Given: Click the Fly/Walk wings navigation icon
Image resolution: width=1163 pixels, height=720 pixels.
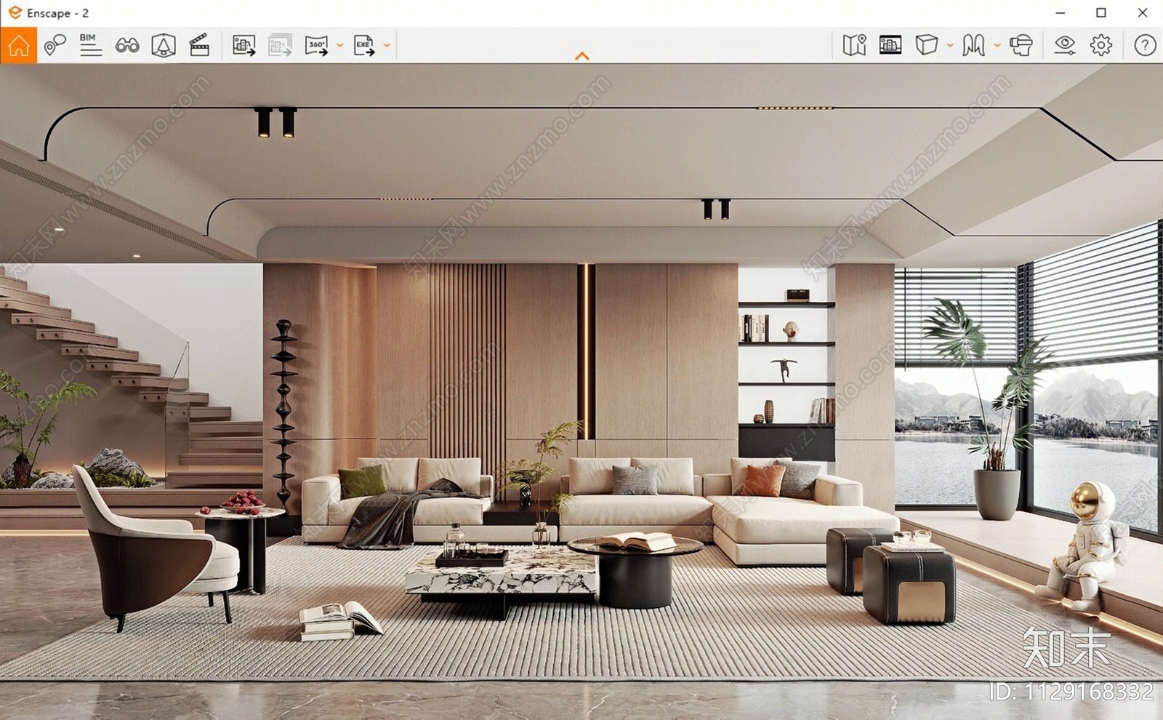Looking at the screenshot, I should tap(973, 45).
